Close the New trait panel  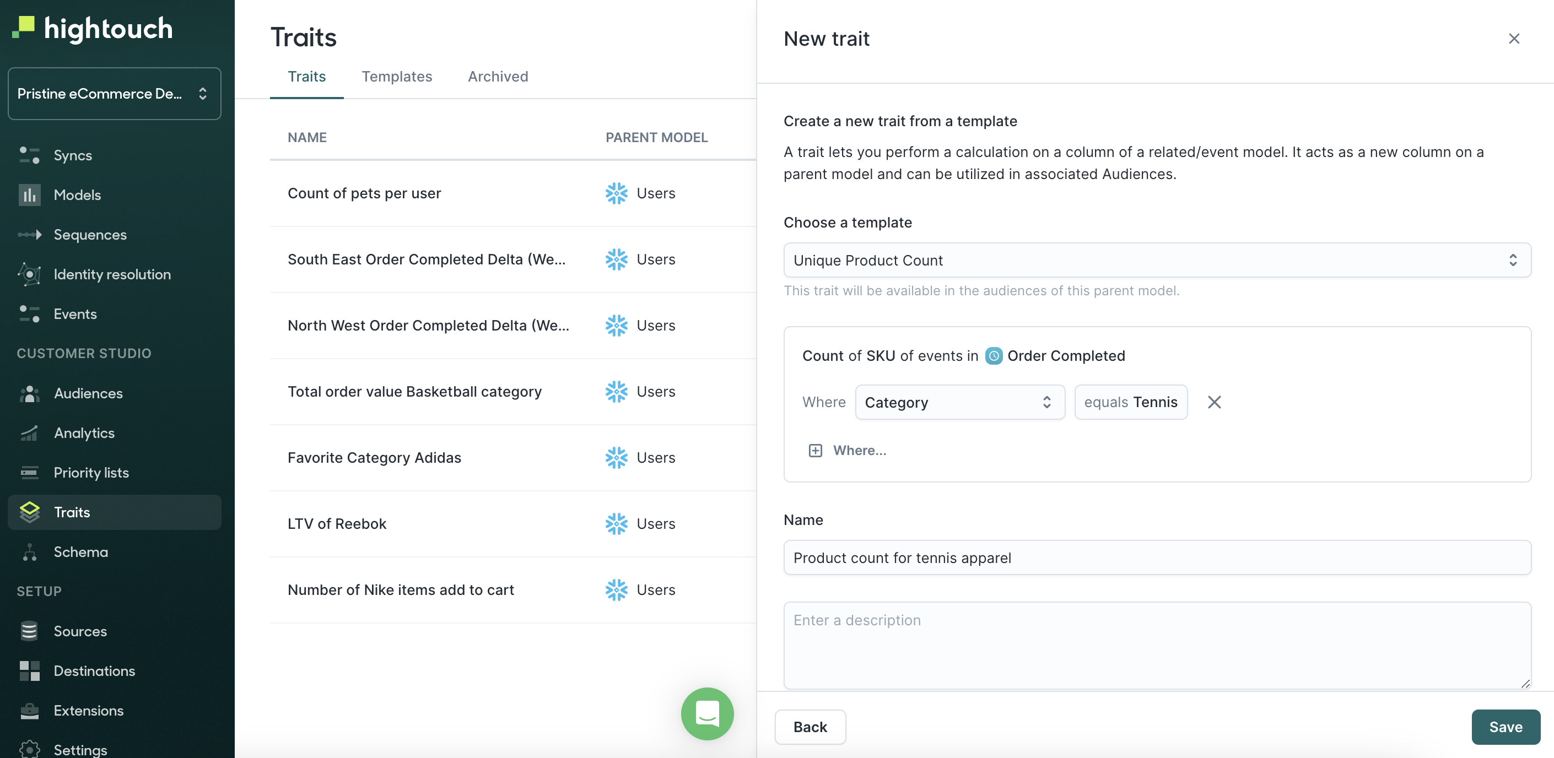click(x=1514, y=39)
